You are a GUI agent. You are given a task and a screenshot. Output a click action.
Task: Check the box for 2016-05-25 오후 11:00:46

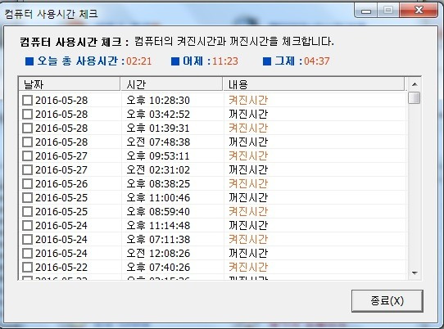click(x=28, y=197)
